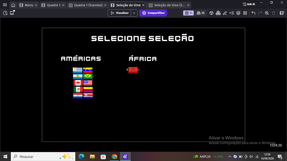287x161 pixels.
Task: Redo the last undone change
Action: (260, 13)
